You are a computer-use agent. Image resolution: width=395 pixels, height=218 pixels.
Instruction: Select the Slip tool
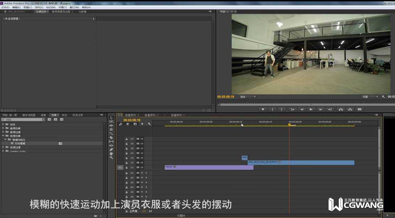(x=111, y=141)
